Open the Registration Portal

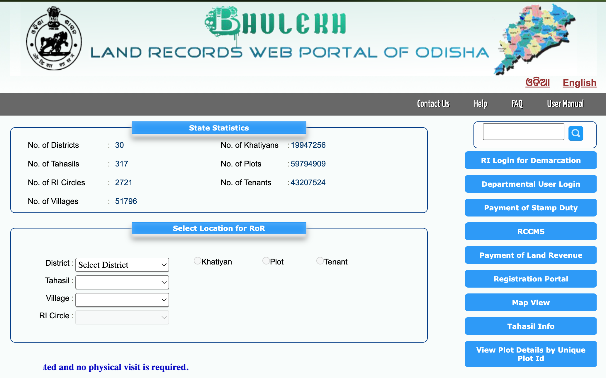click(530, 279)
